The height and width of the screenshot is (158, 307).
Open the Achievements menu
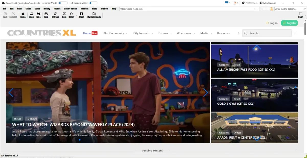tap(71, 9)
